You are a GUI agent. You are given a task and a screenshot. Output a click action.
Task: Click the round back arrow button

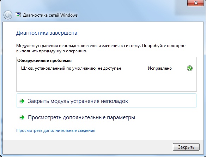(x=8, y=15)
